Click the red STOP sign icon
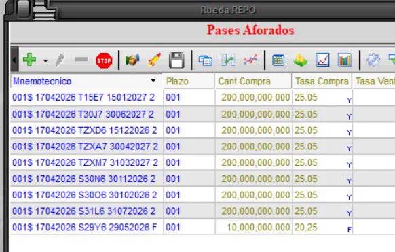This screenshot has height=252, width=395. pyautogui.click(x=104, y=60)
